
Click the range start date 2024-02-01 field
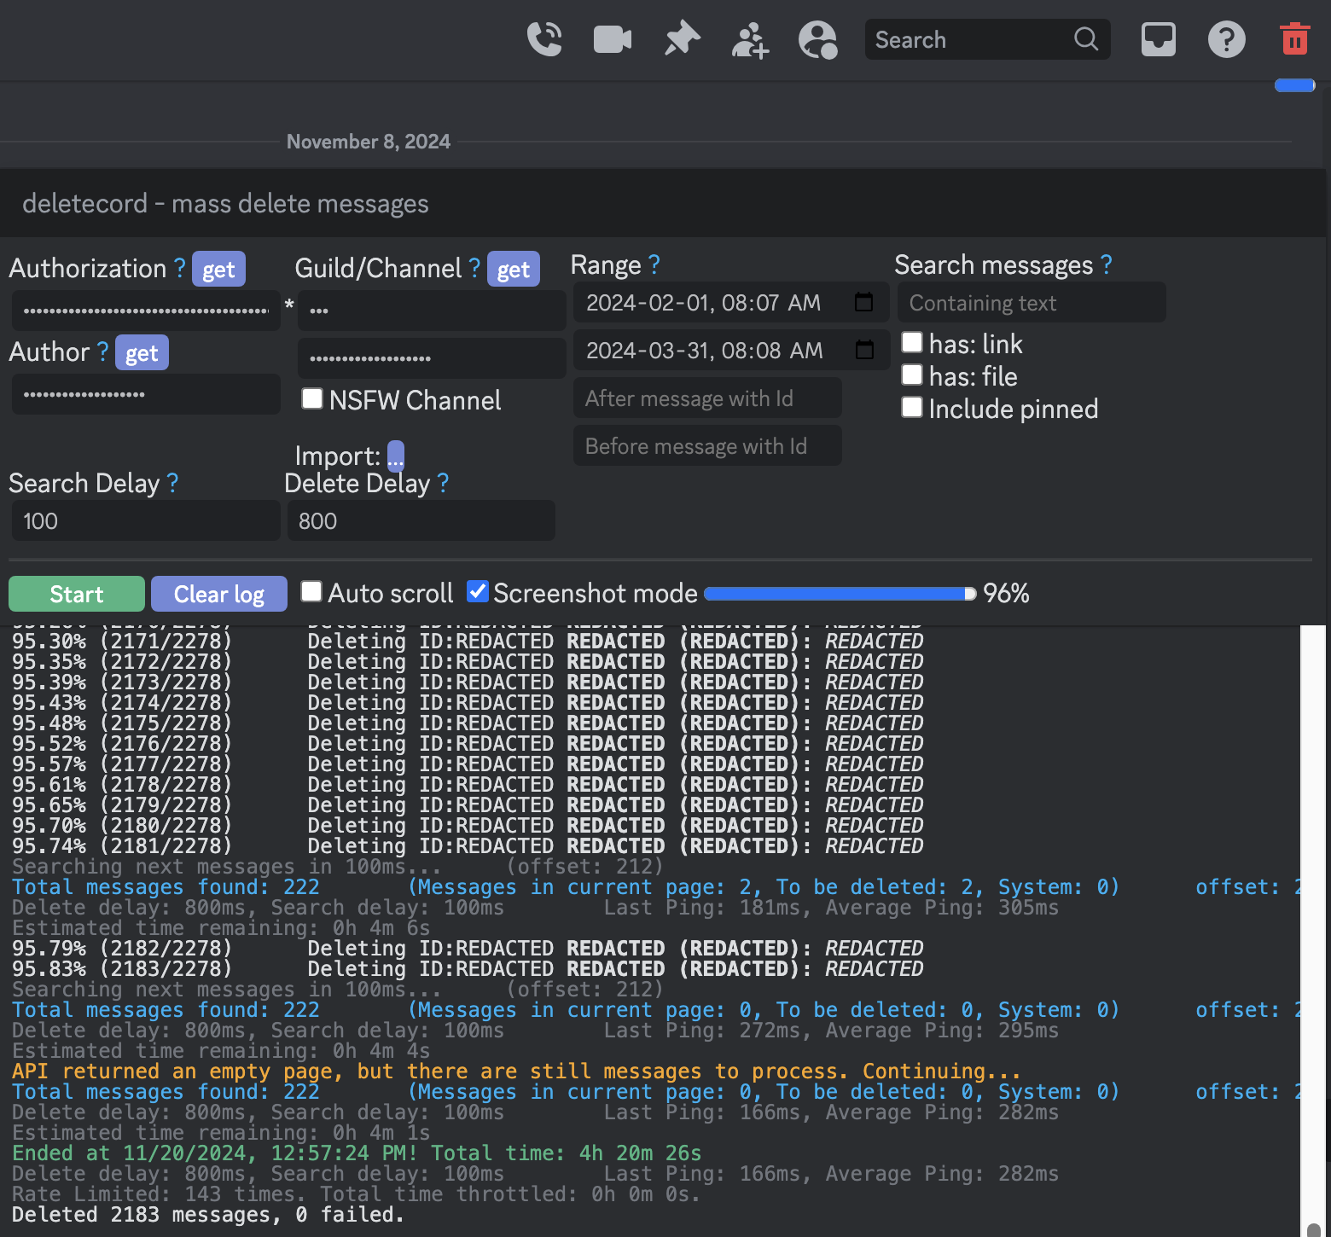[x=730, y=302]
